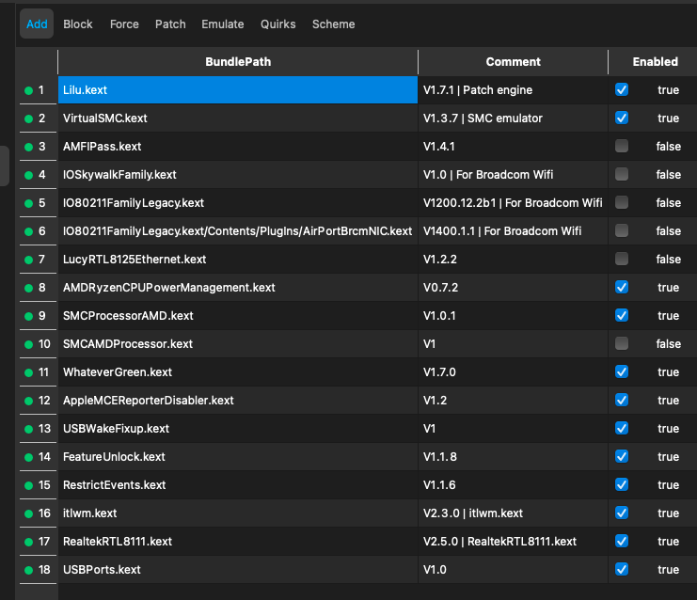Click USBPorts.kext bundle path
The image size is (697, 600).
(238, 570)
